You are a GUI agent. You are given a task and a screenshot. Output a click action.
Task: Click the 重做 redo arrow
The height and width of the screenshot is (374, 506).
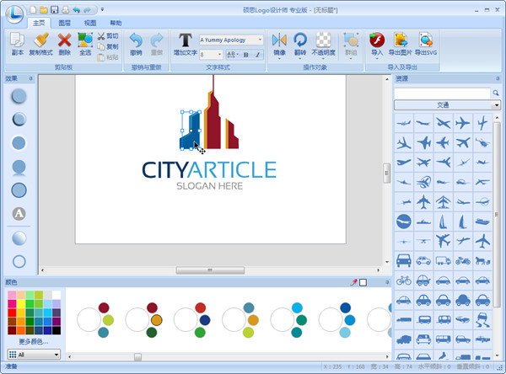point(157,40)
